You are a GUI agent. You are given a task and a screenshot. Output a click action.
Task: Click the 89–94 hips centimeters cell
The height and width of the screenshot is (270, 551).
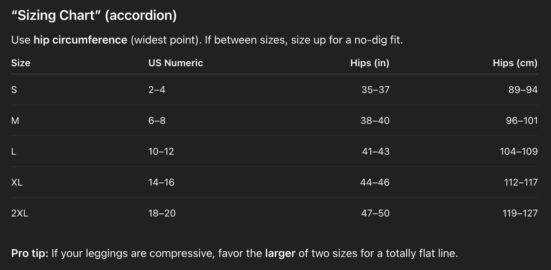tap(523, 90)
